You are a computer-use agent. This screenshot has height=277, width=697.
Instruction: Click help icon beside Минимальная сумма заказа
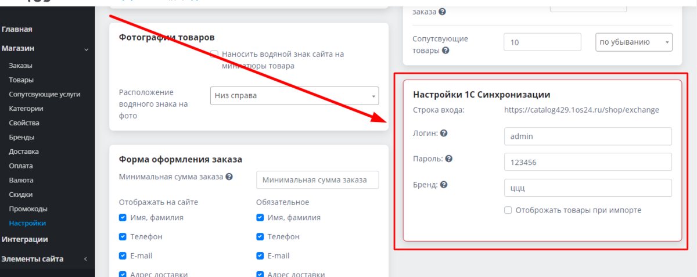229,177
